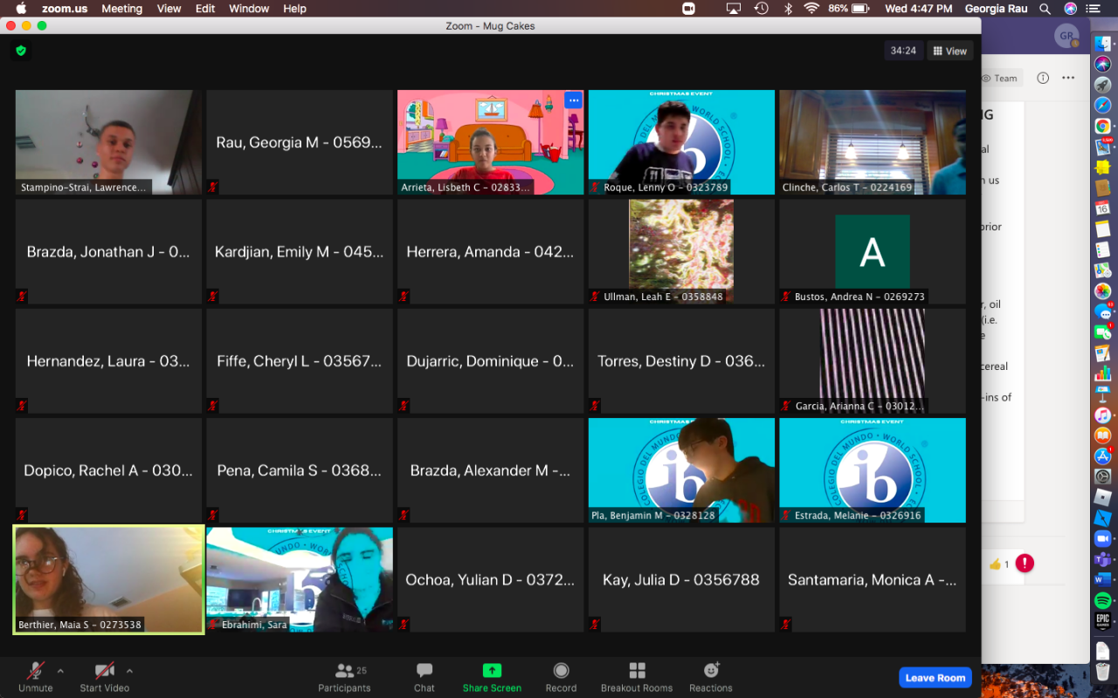Open Breakout Rooms
Image resolution: width=1118 pixels, height=698 pixels.
637,676
